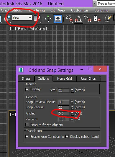Open Edit Named Selection Sets icon
Viewport: 115px width, 157px height.
pyautogui.click(x=108, y=19)
